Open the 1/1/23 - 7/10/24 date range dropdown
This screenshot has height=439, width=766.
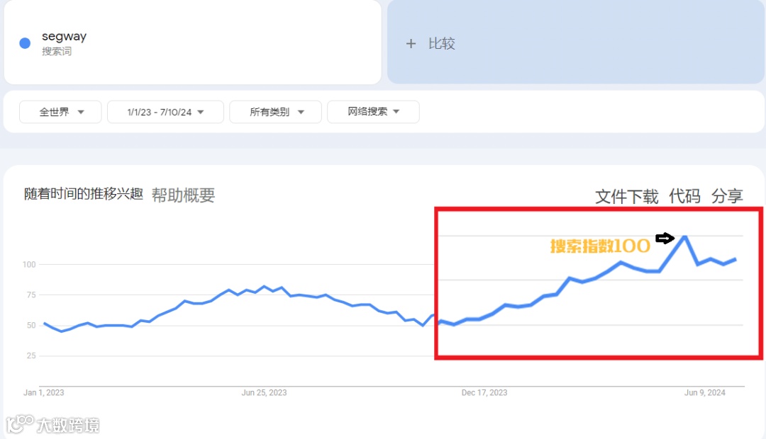pos(165,112)
